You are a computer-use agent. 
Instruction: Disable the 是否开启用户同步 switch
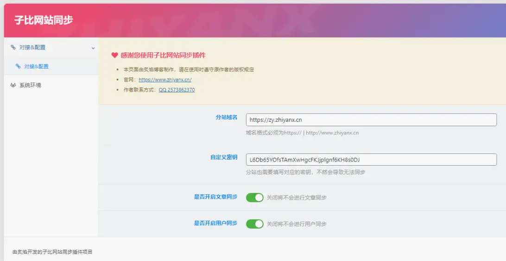click(254, 224)
